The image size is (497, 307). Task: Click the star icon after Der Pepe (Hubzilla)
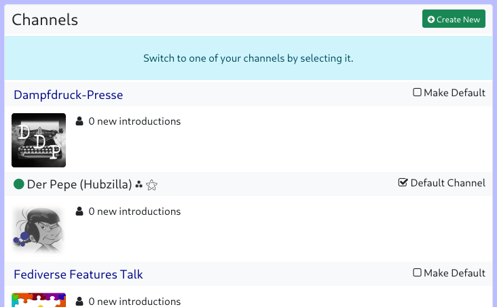pos(152,185)
